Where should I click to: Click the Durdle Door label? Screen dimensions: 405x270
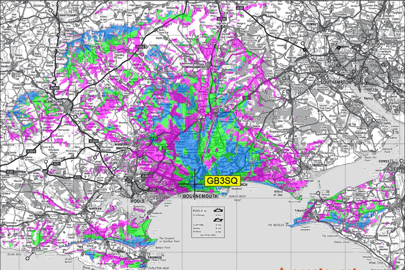point(15,254)
